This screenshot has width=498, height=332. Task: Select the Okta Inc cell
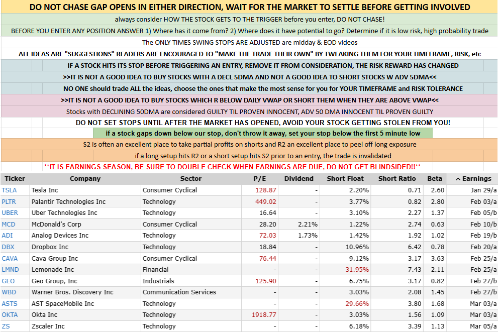tap(85, 314)
